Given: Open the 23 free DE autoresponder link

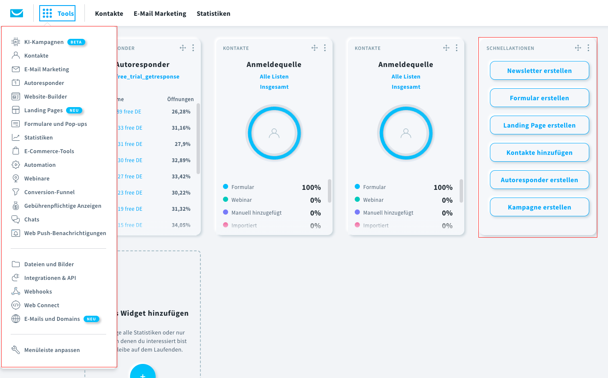Looking at the screenshot, I should (130, 193).
